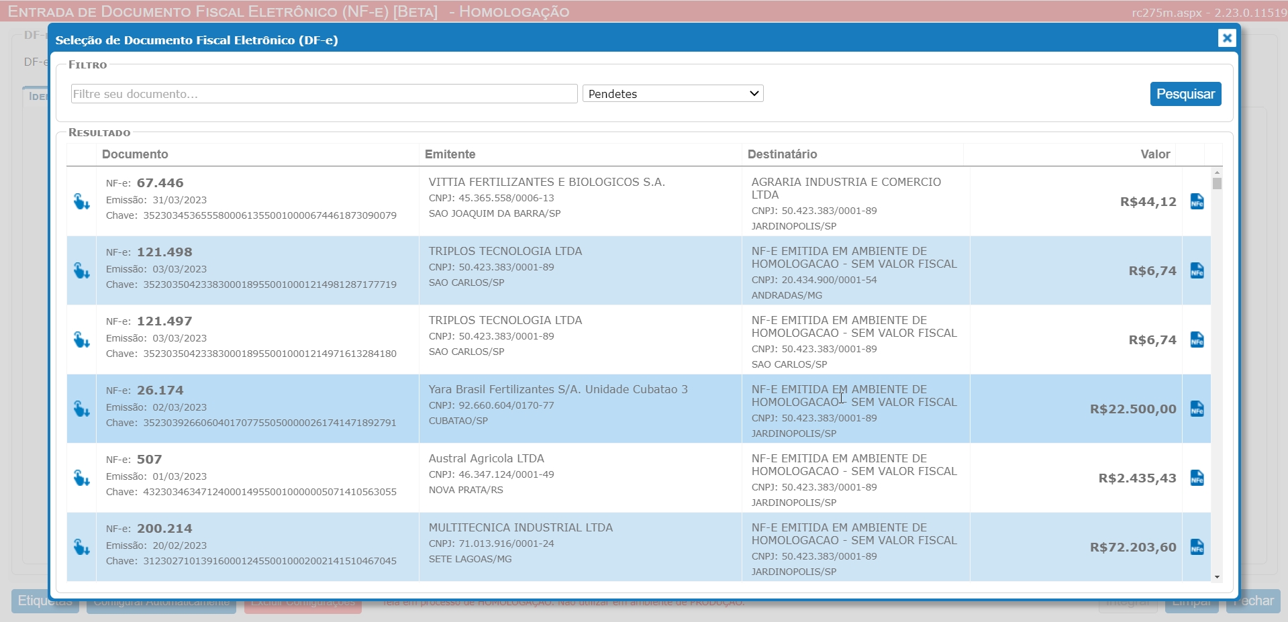Click NF-e number 507
Screen dimensions: 1288x622
click(x=149, y=460)
